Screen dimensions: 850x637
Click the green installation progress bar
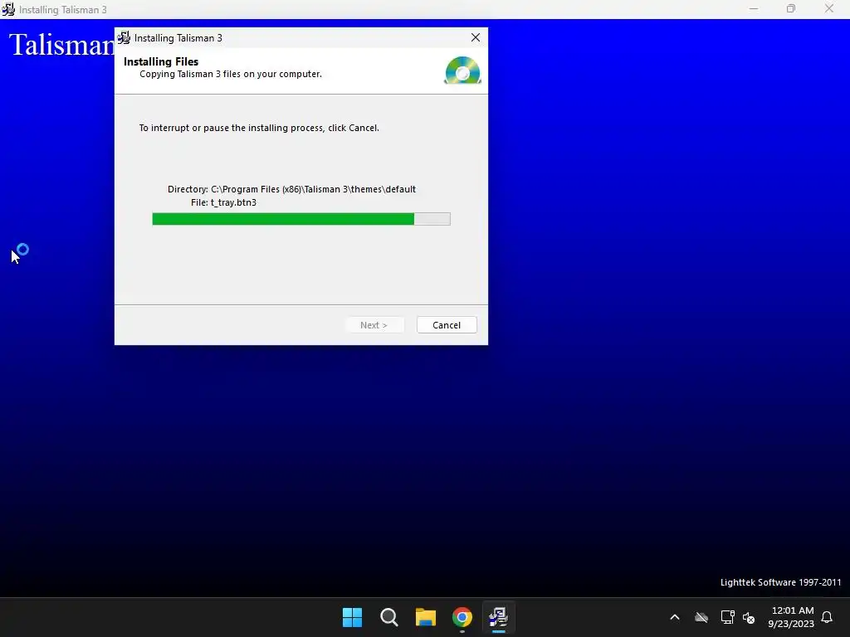point(300,219)
